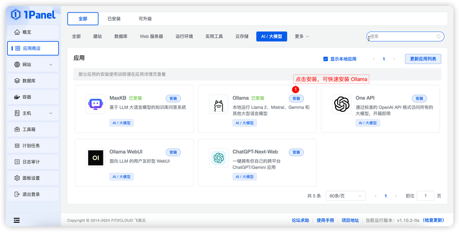
Task: Click the 日志审计 log icon
Action: click(17, 161)
